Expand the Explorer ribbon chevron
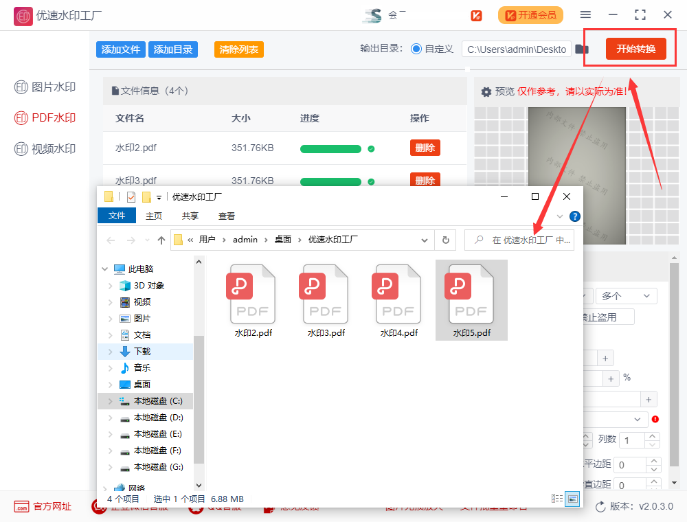 559,216
